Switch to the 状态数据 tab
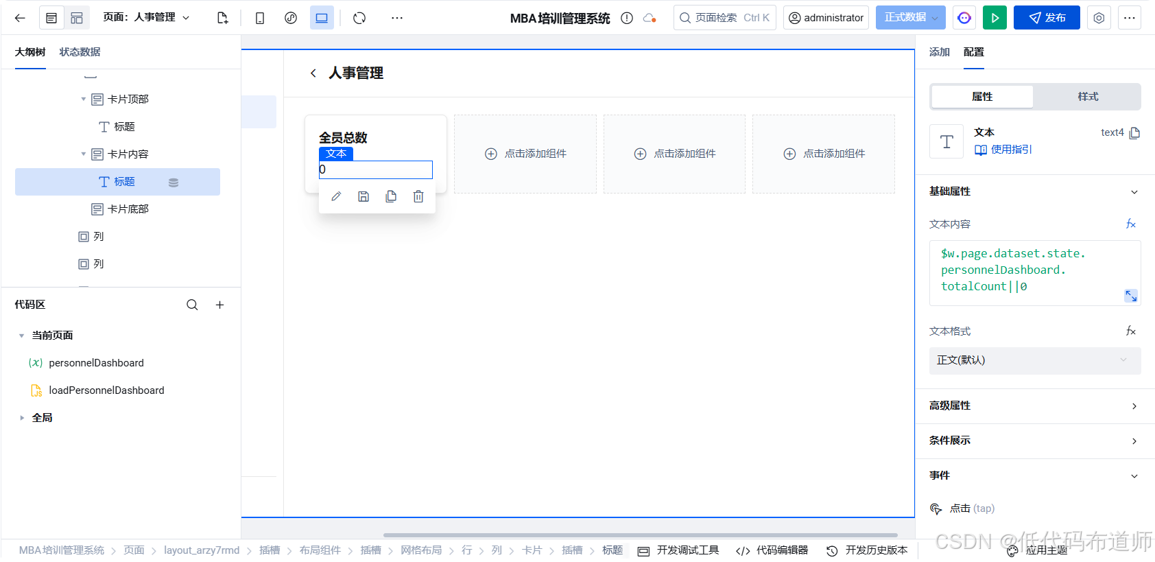1155x562 pixels. point(80,52)
